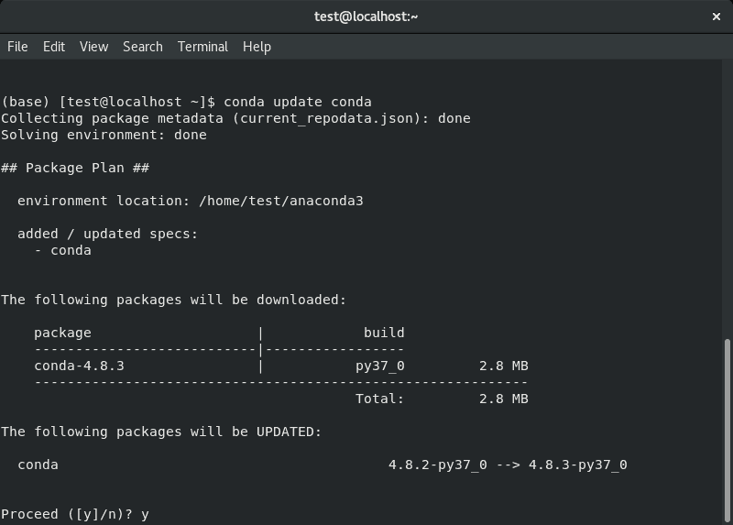Open the File menu

(x=17, y=47)
